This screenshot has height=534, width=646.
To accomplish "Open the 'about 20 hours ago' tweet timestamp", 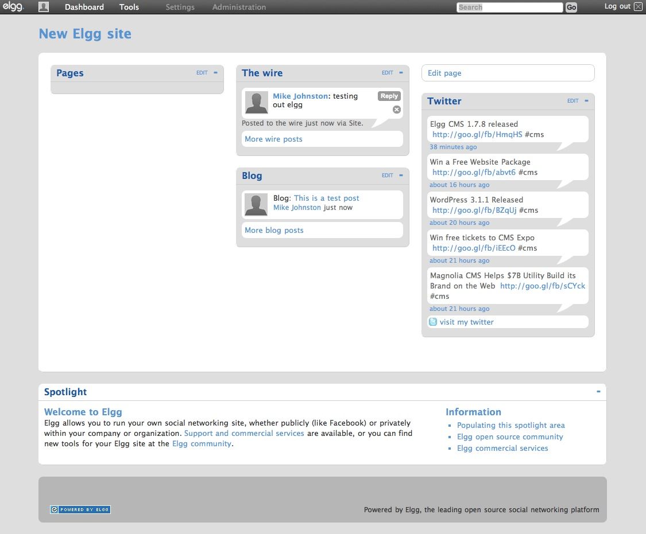I will (459, 223).
